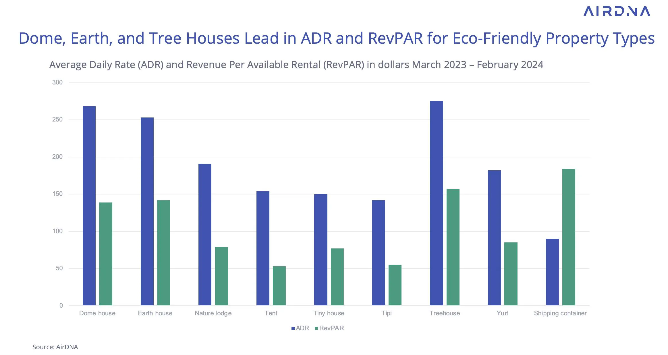The image size is (668, 355).
Task: Click the 100 y-axis value
Action: [57, 231]
